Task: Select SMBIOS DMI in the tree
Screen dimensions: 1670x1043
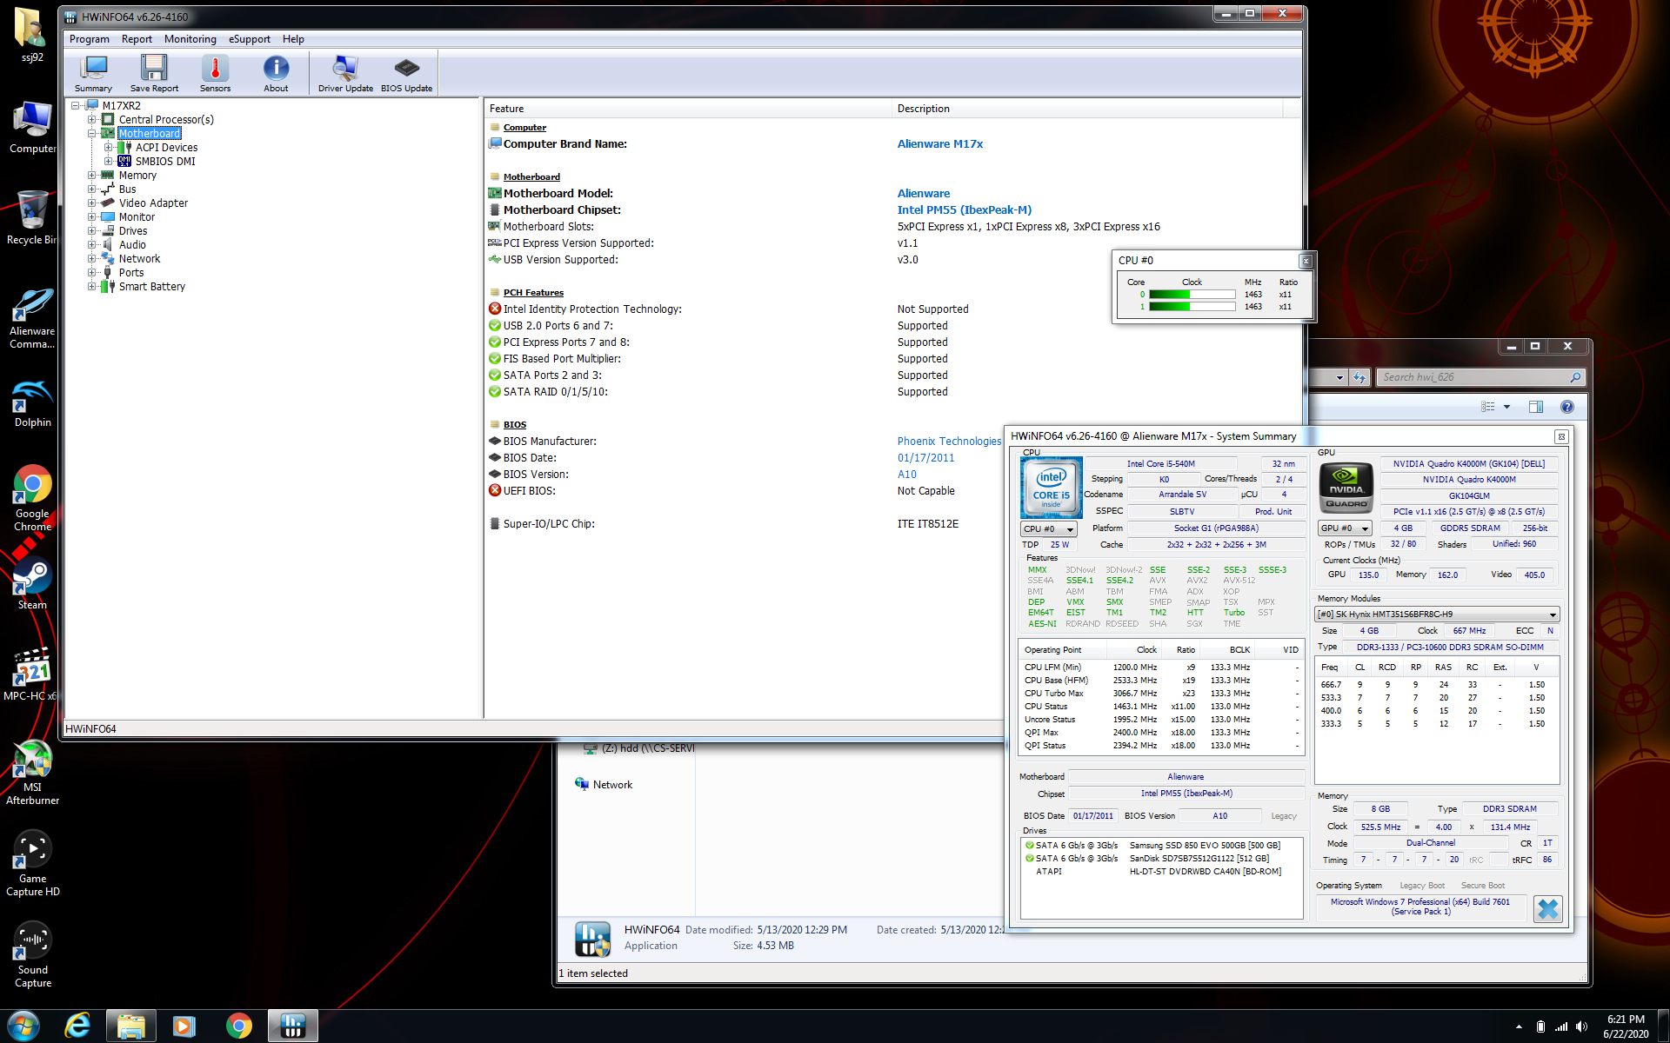Action: [165, 162]
